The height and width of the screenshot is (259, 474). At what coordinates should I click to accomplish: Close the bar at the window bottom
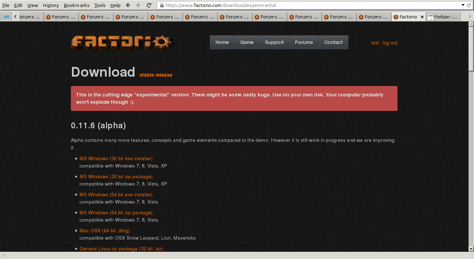[x=4, y=256]
